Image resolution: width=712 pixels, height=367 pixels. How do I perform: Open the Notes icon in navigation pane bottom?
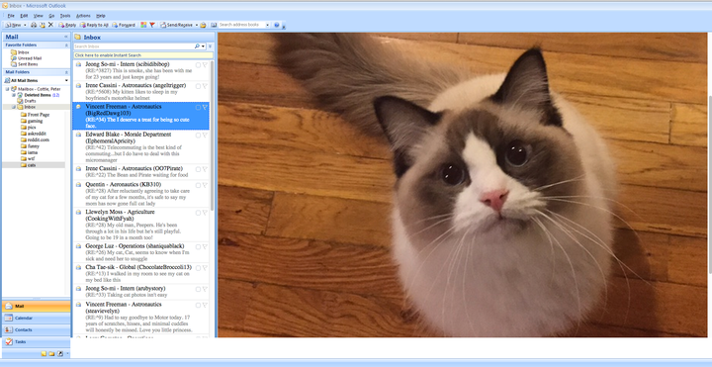point(44,353)
